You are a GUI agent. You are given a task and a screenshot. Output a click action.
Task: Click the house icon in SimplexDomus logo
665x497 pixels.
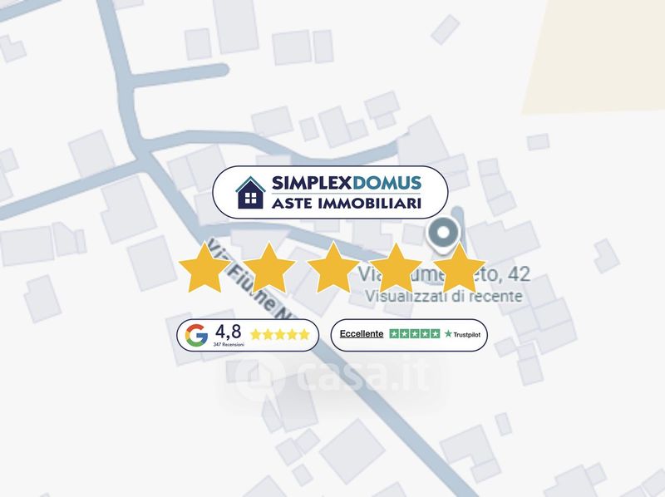(x=250, y=193)
